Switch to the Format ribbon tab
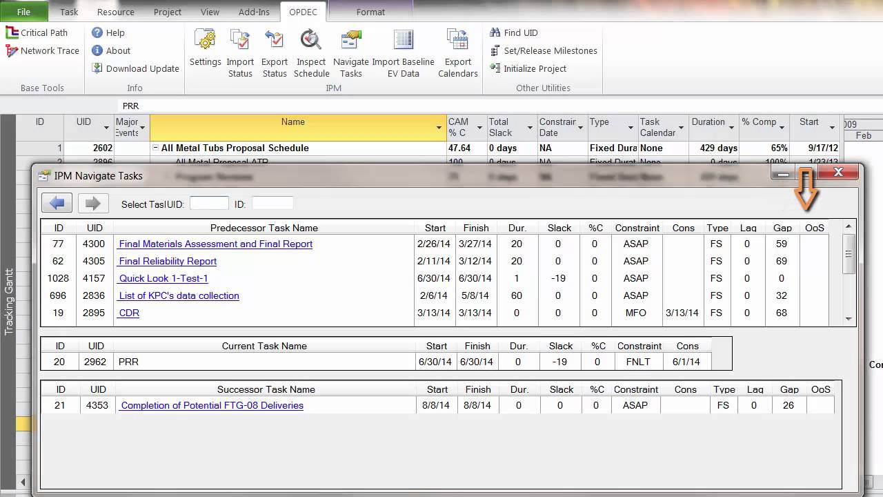The height and width of the screenshot is (497, 883). pos(370,12)
